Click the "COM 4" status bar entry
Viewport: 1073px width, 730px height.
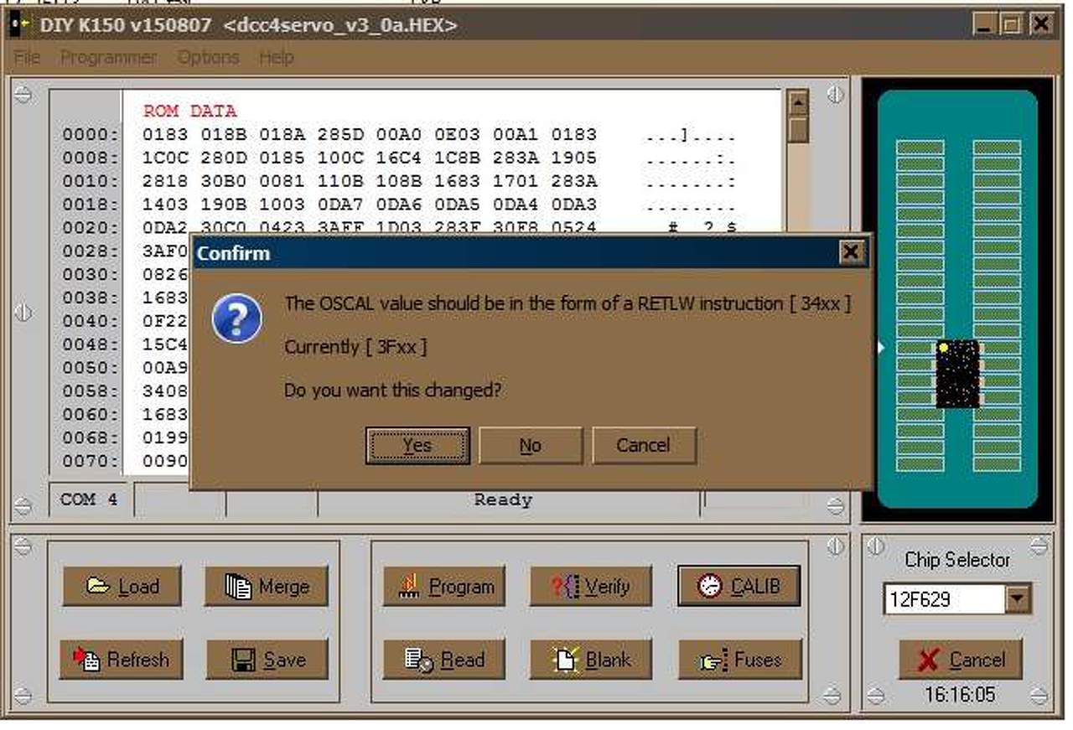tap(89, 500)
